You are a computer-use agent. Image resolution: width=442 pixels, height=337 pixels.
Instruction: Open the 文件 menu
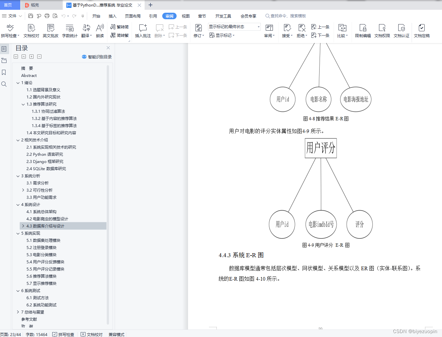tap(12, 16)
